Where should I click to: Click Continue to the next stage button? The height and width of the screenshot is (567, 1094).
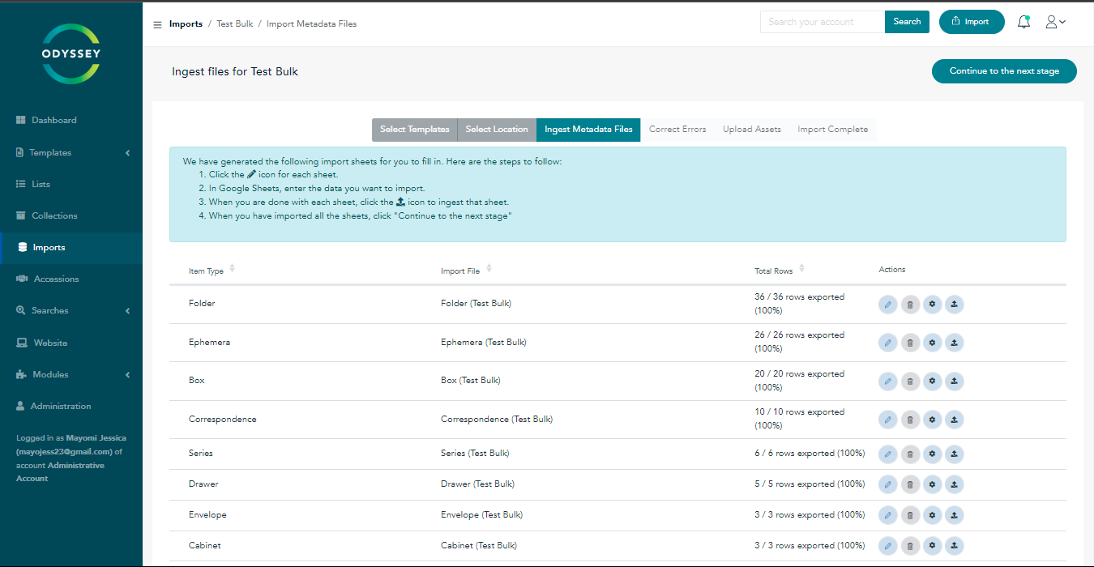pos(1004,71)
